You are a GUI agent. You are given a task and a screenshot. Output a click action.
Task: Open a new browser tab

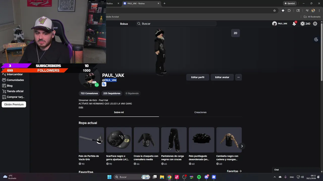pyautogui.click(x=165, y=4)
